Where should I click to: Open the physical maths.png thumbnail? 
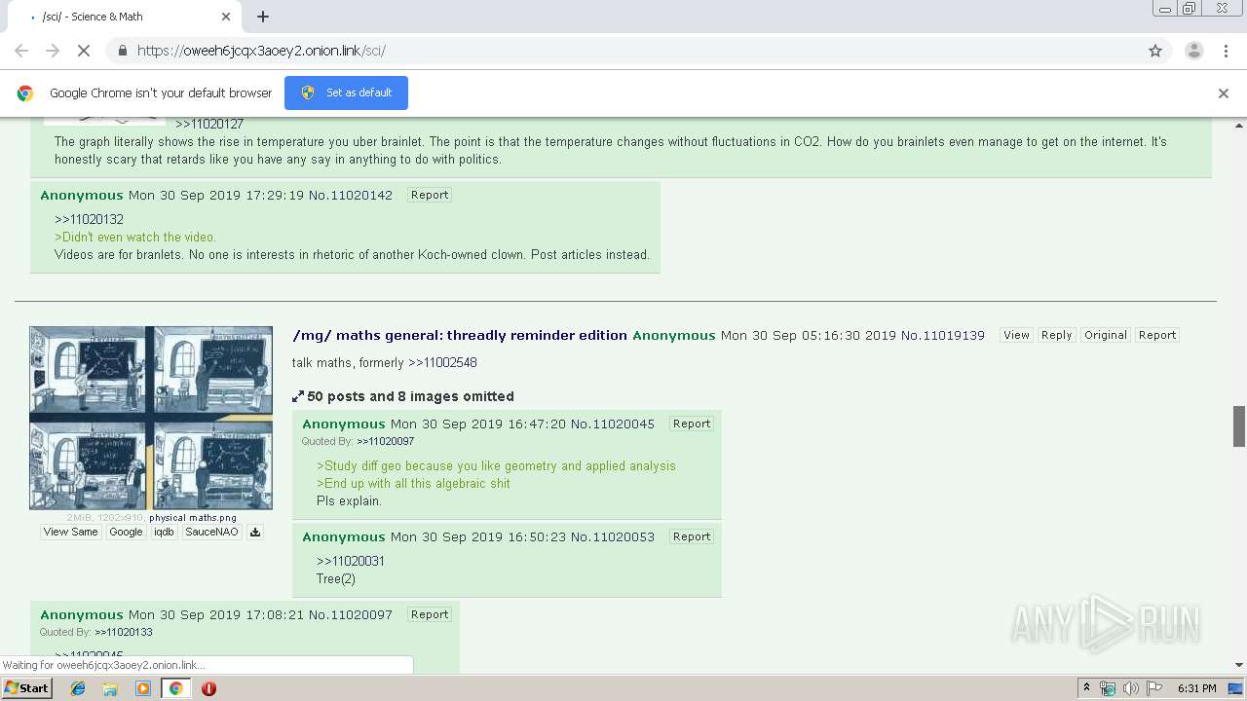click(151, 418)
